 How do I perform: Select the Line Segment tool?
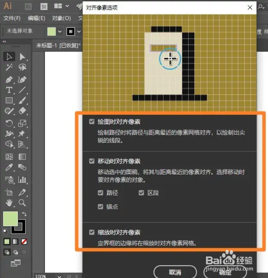click(x=23, y=90)
